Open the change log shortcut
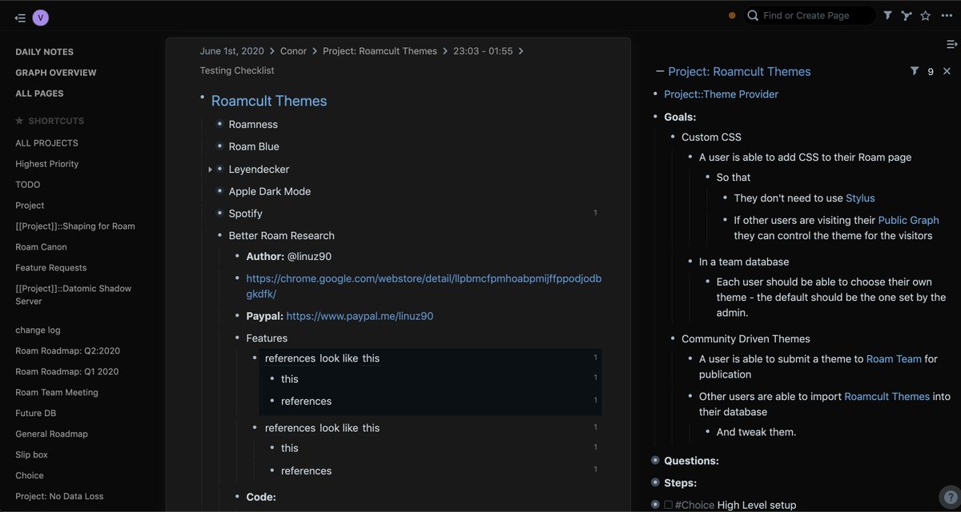The image size is (961, 512). (38, 330)
